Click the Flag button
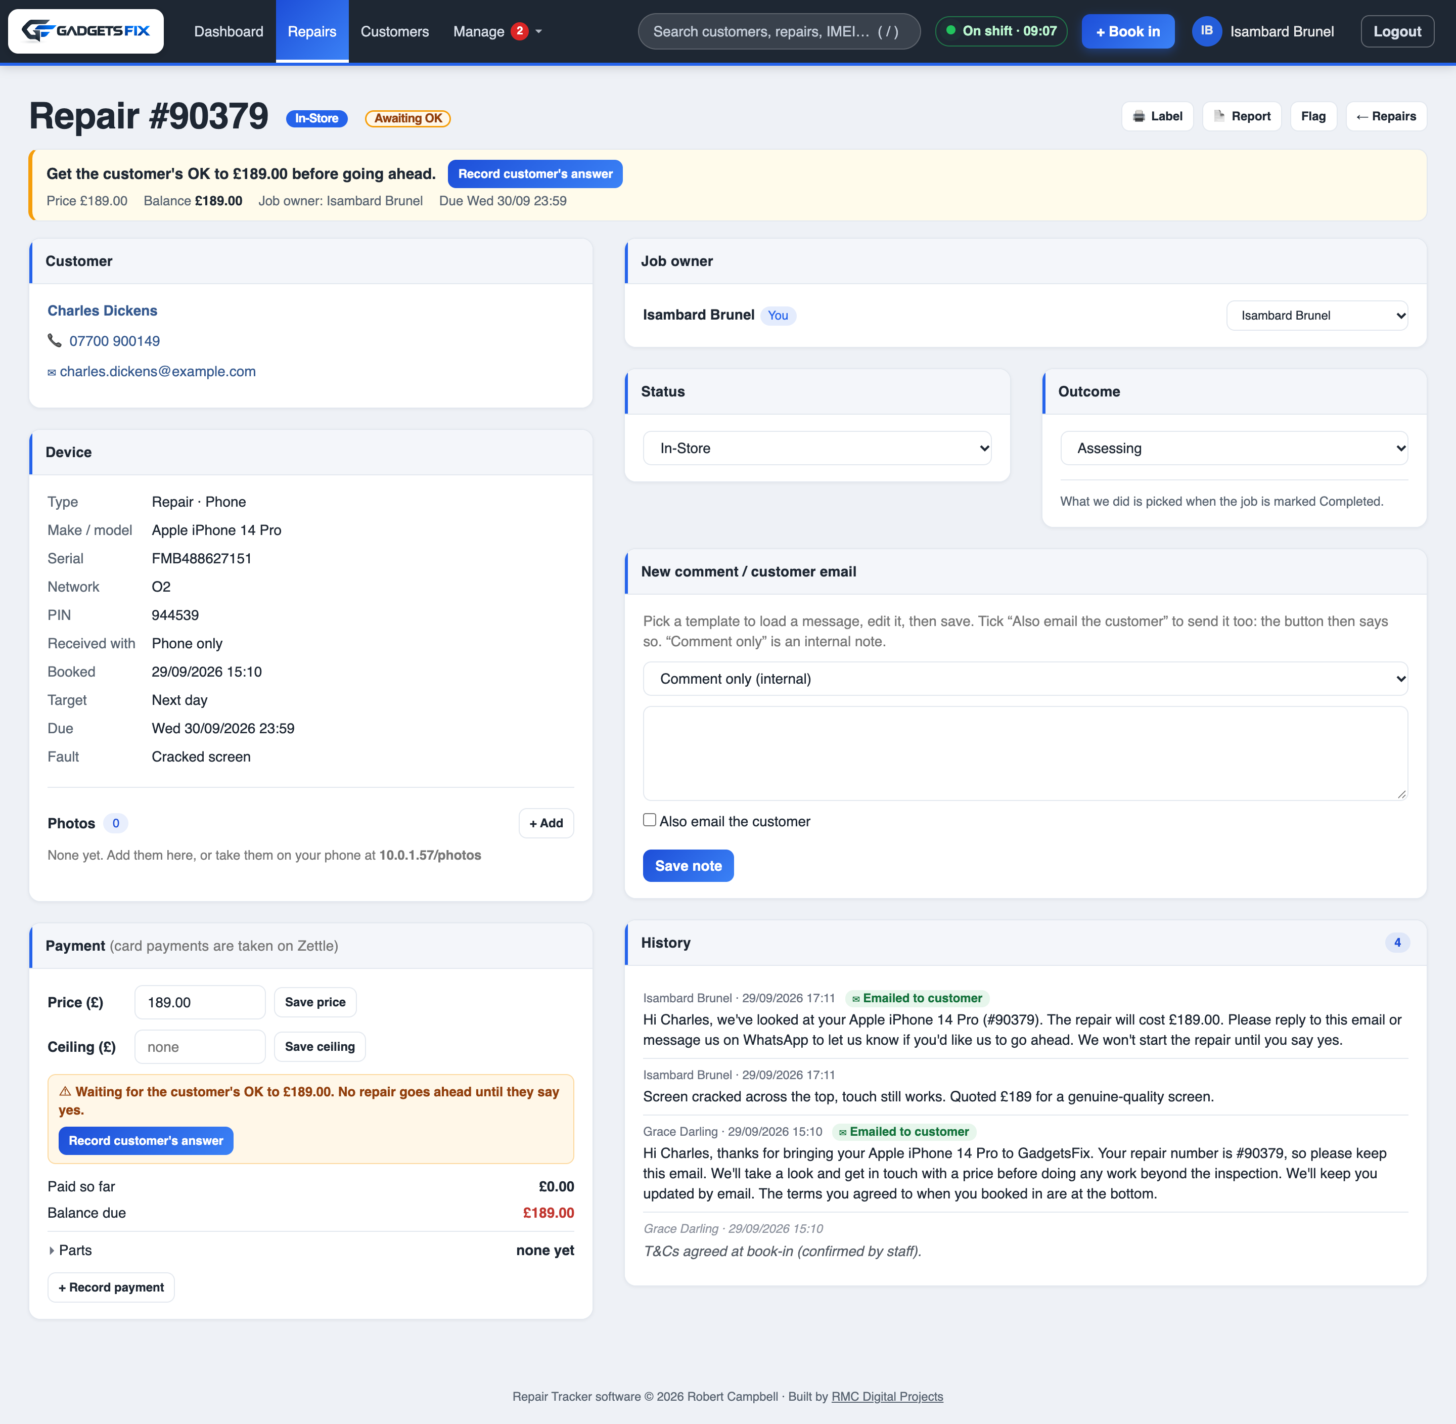Image resolution: width=1456 pixels, height=1424 pixels. pyautogui.click(x=1313, y=116)
